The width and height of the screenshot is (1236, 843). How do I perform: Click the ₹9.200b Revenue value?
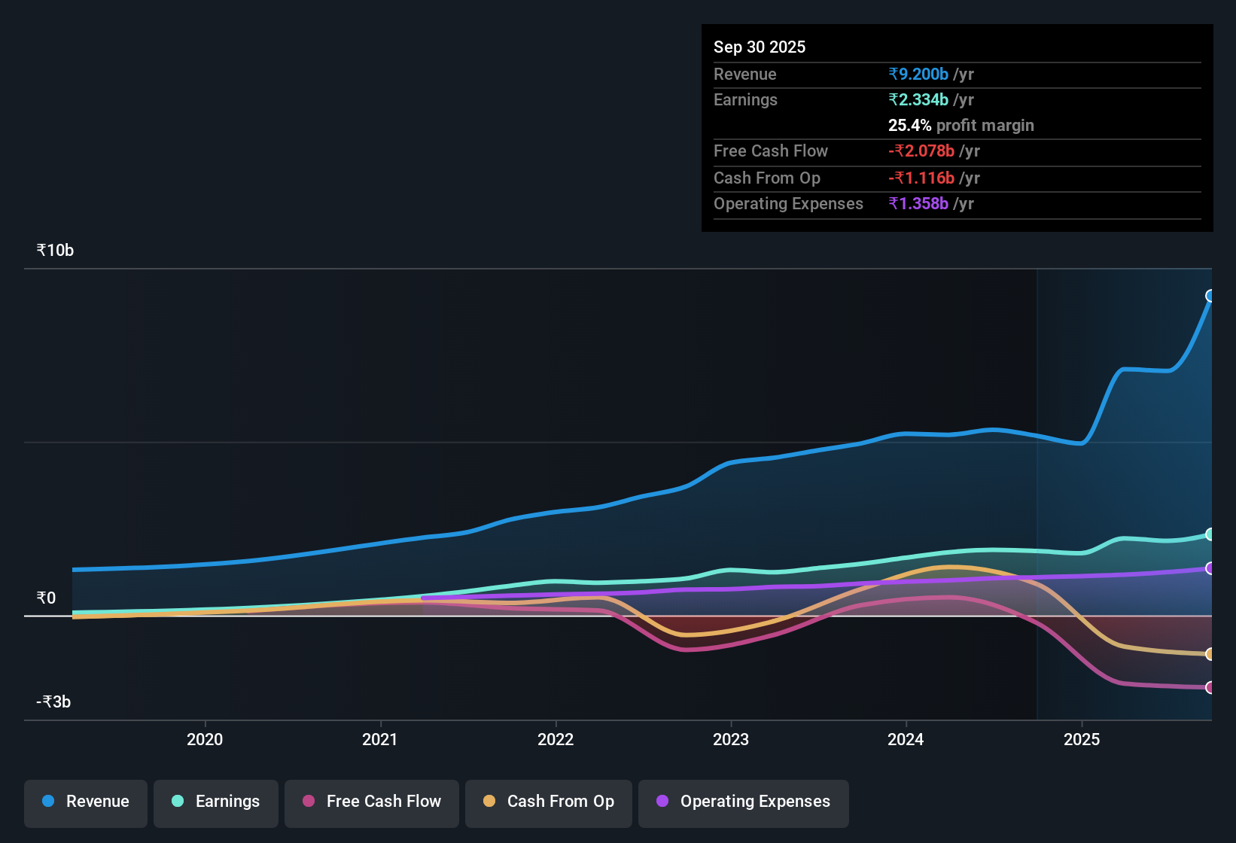pyautogui.click(x=918, y=74)
